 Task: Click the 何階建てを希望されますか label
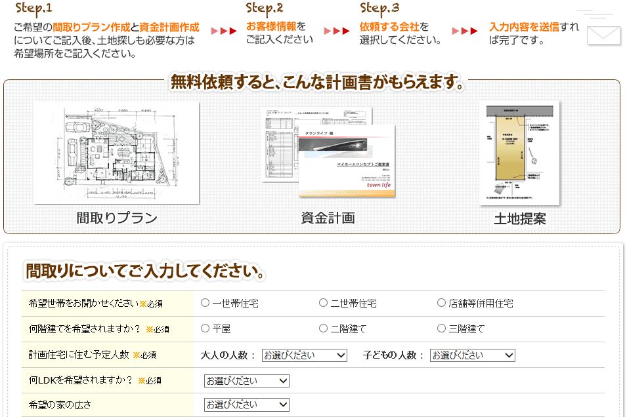(x=85, y=328)
